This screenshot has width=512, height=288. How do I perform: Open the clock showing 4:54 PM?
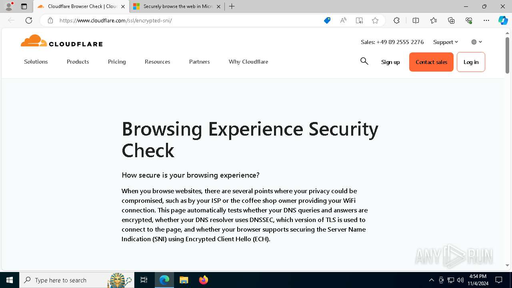[x=478, y=280]
